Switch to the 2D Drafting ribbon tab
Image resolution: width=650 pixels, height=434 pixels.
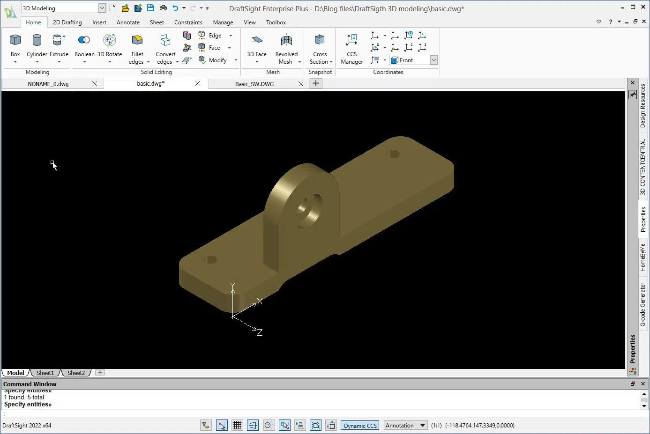coord(67,22)
